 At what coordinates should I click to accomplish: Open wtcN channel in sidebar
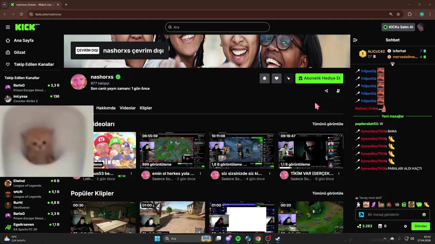32,194
